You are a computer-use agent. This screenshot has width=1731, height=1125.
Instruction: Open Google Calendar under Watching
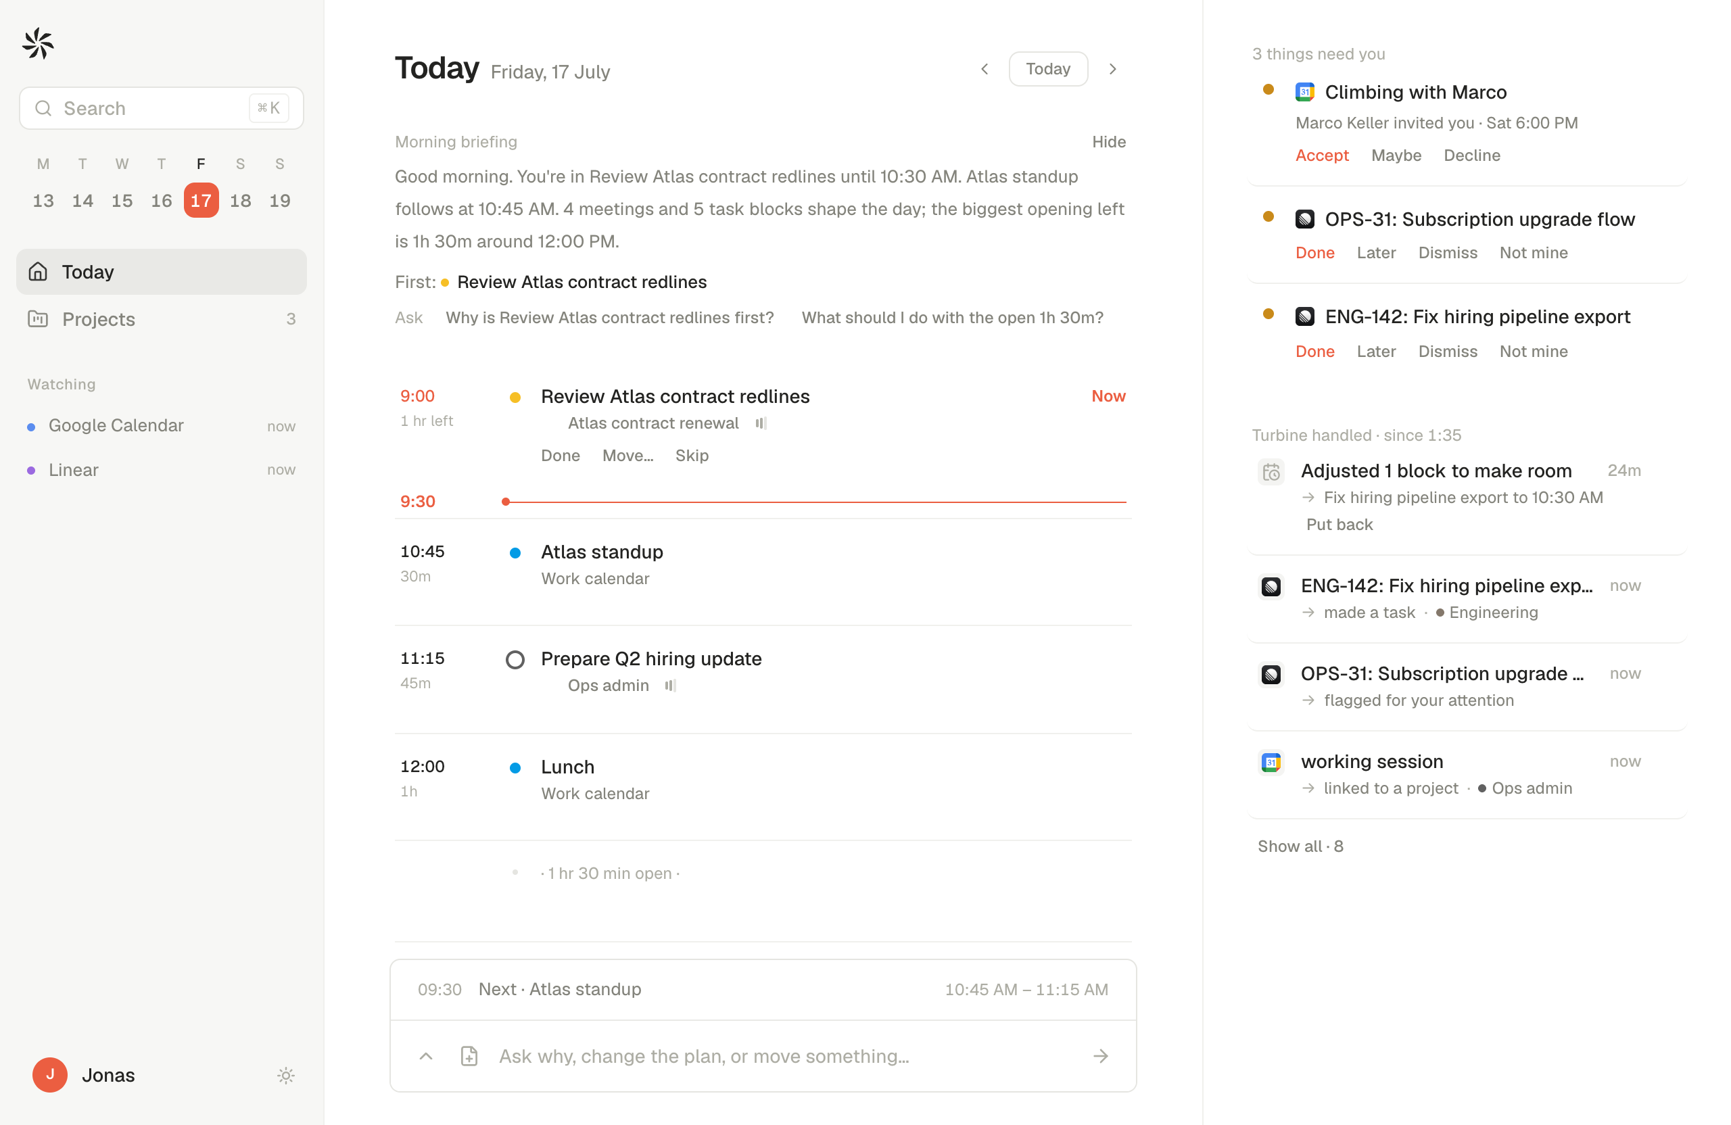point(162,425)
